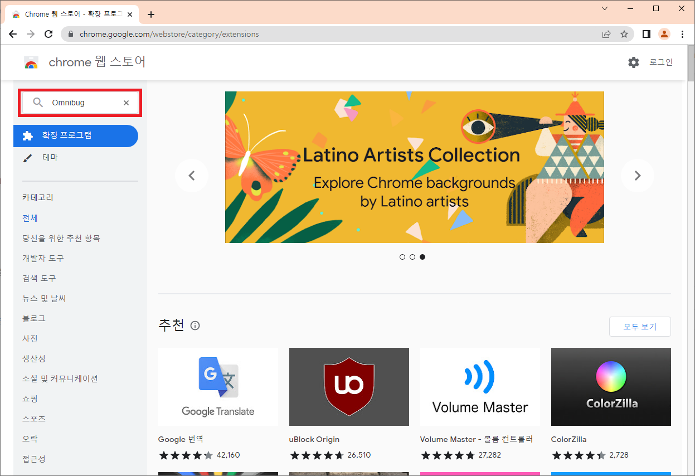Viewport: 695px width, 476px height.
Task: Open the 검색 도구 category
Action: [x=39, y=278]
